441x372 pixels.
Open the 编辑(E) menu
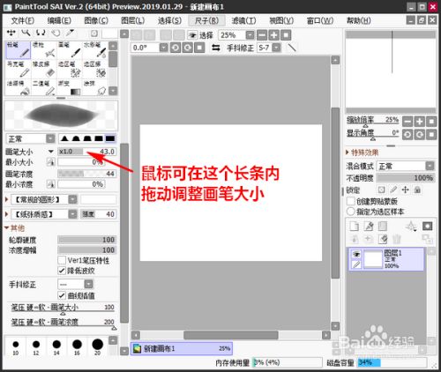click(59, 20)
